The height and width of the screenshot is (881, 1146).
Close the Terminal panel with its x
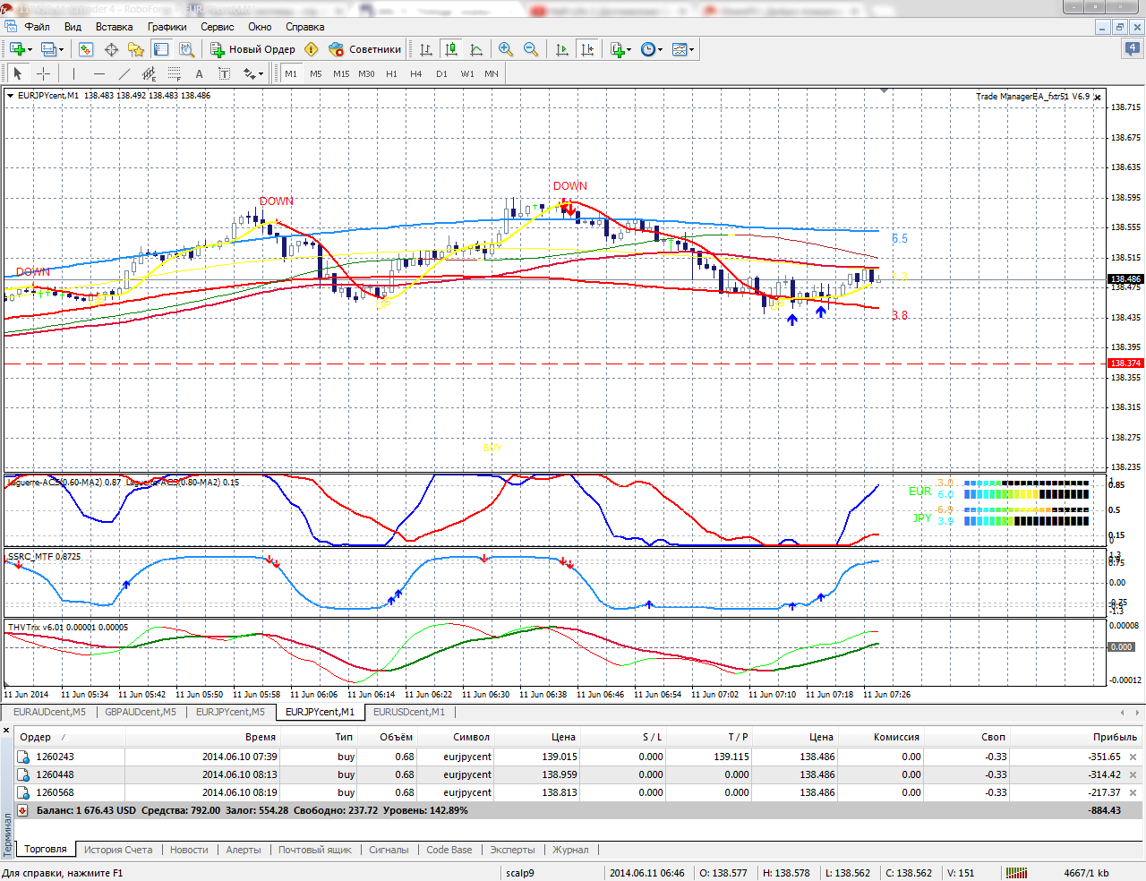(x=7, y=731)
